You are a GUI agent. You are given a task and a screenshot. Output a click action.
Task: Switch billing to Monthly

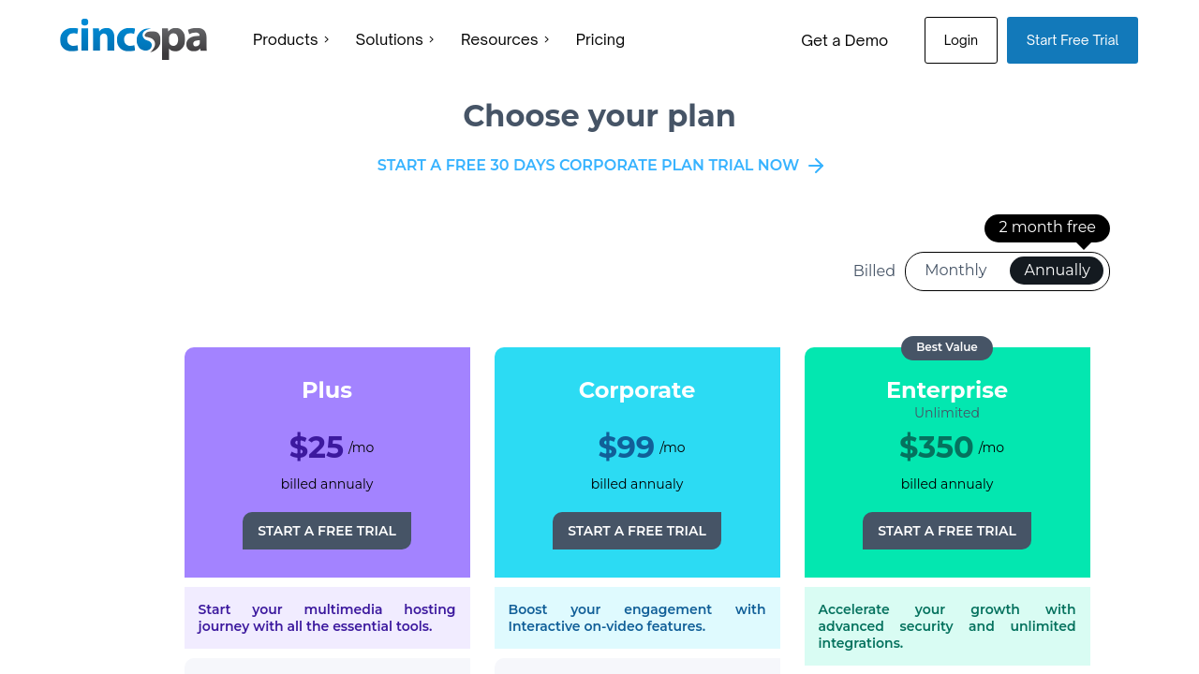click(955, 271)
